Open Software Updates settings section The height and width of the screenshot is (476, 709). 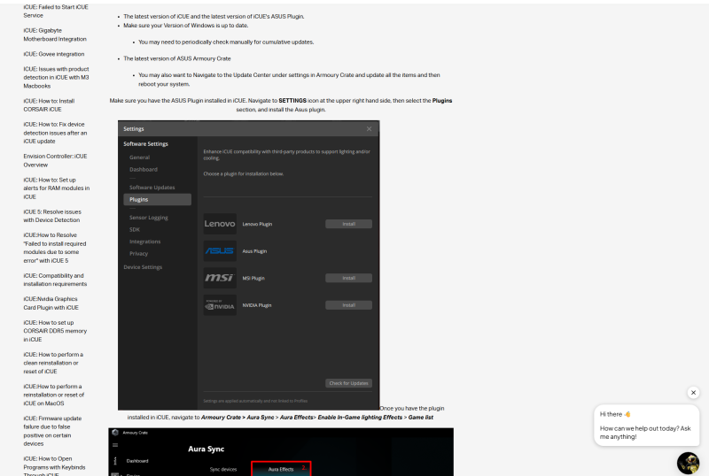(152, 188)
